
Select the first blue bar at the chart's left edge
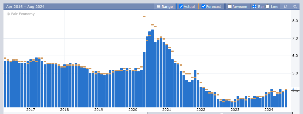click(x=5, y=84)
